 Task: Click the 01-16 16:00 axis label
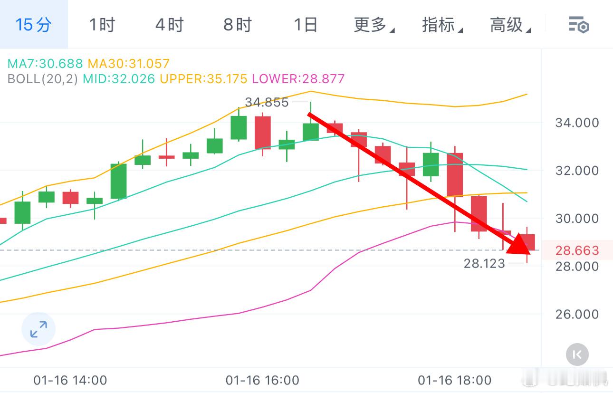(262, 380)
